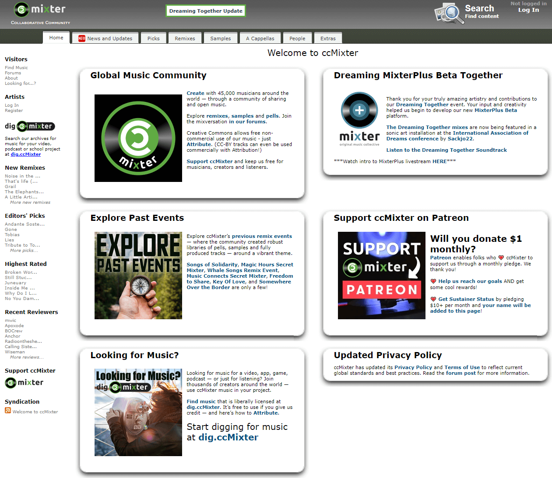Click More reviews link
This screenshot has width=552, height=478.
[27, 357]
